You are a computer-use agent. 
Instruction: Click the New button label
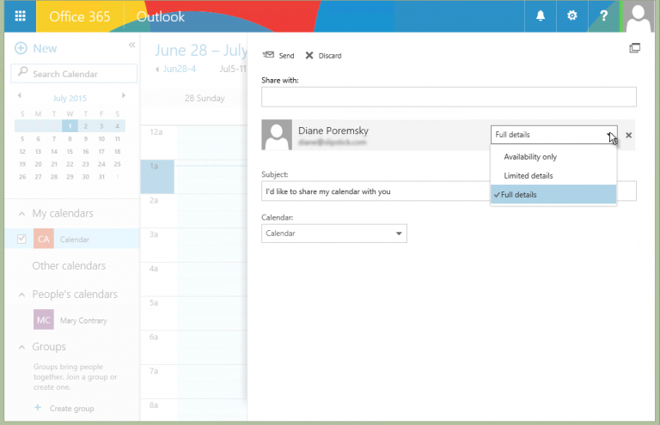tap(45, 48)
